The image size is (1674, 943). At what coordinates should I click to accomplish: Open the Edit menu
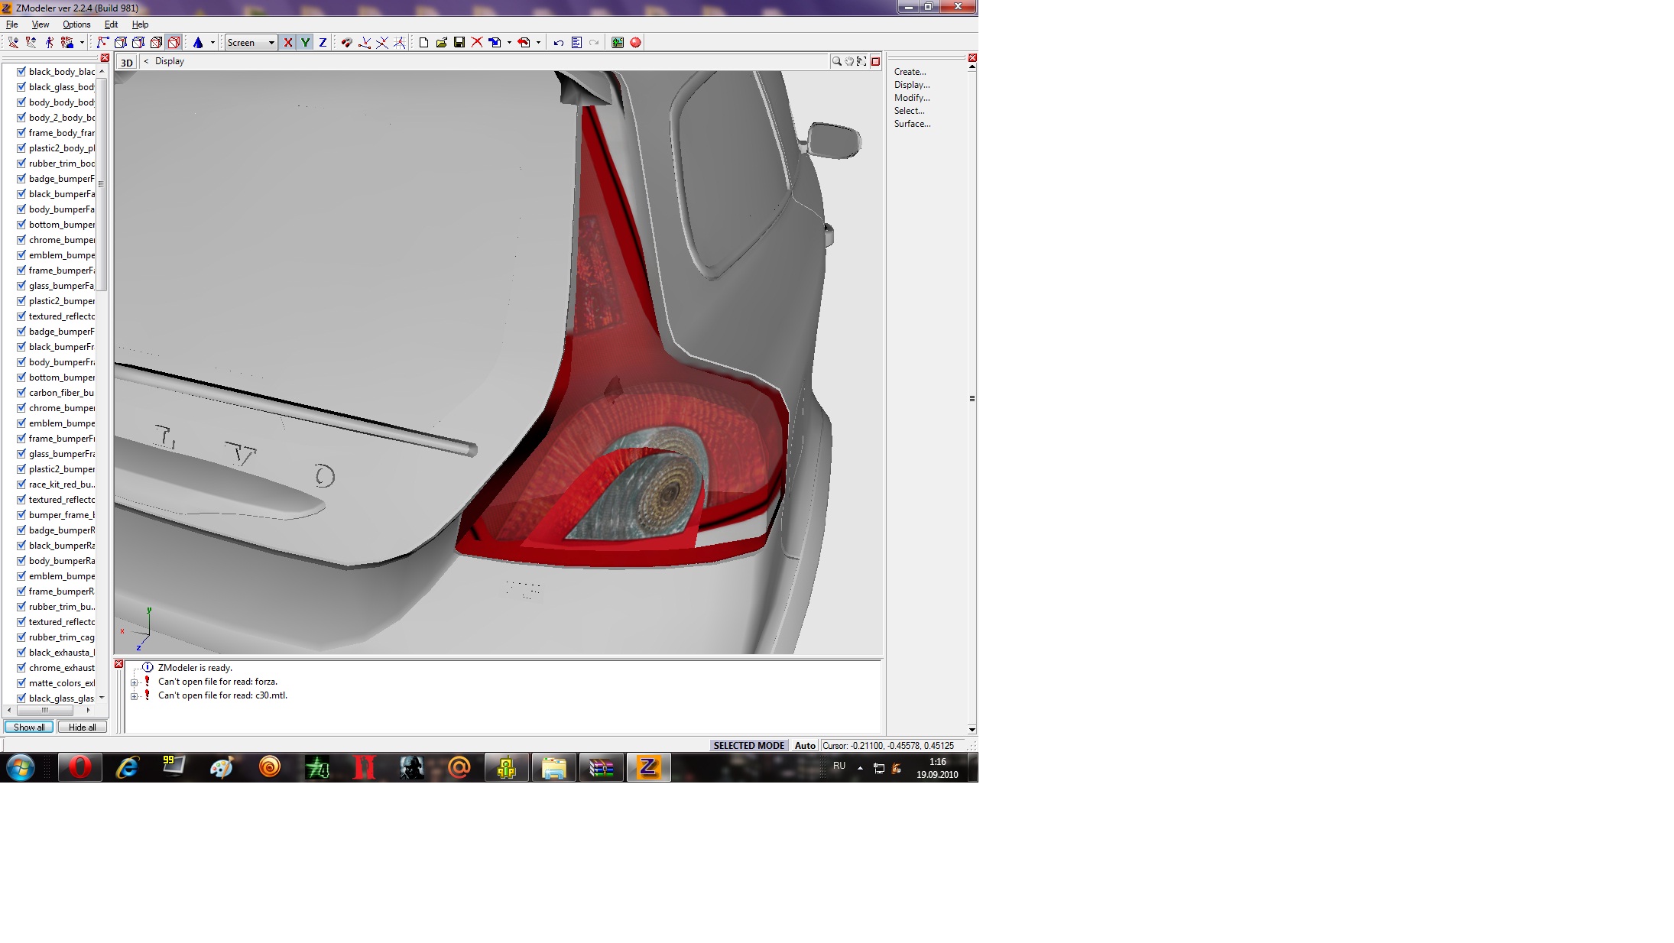111,24
